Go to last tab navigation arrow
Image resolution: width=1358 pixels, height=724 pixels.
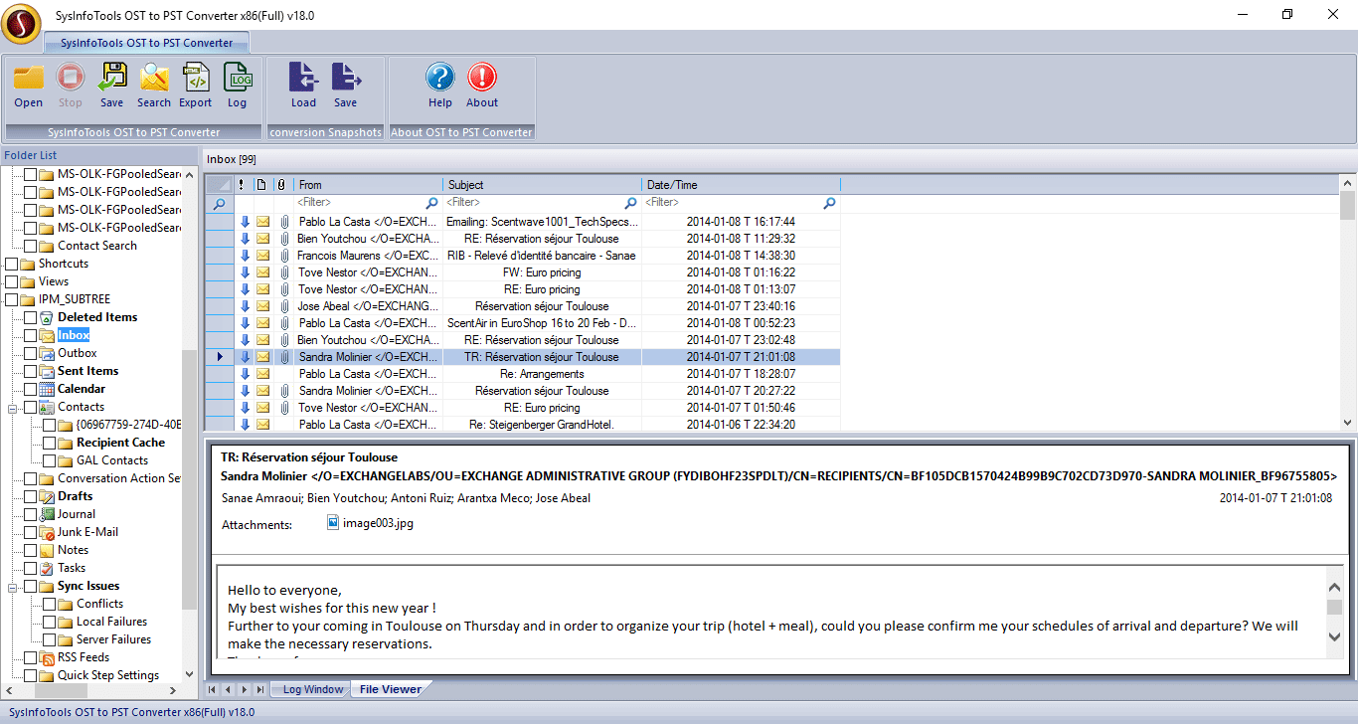tap(259, 689)
